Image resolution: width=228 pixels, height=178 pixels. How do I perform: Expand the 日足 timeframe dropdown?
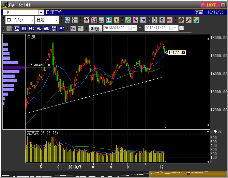[57, 20]
